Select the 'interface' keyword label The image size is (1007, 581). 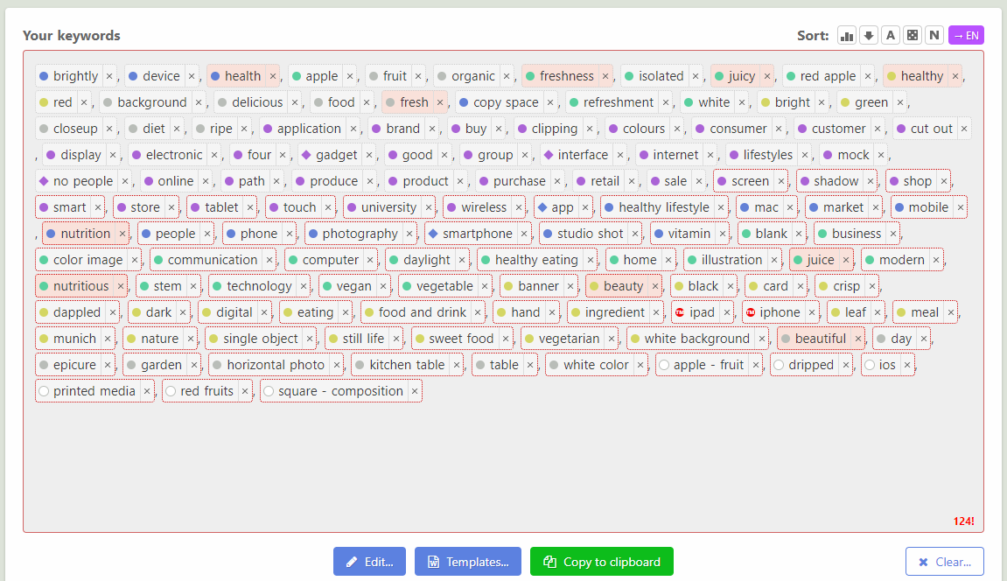point(583,156)
